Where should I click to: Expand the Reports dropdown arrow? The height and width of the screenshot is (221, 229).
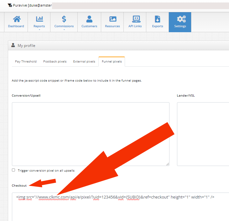[39, 30]
